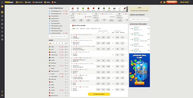The height and width of the screenshot is (98, 193).
Task: Tick the third popular bet checkbox at 1.18
Action: [130, 39]
